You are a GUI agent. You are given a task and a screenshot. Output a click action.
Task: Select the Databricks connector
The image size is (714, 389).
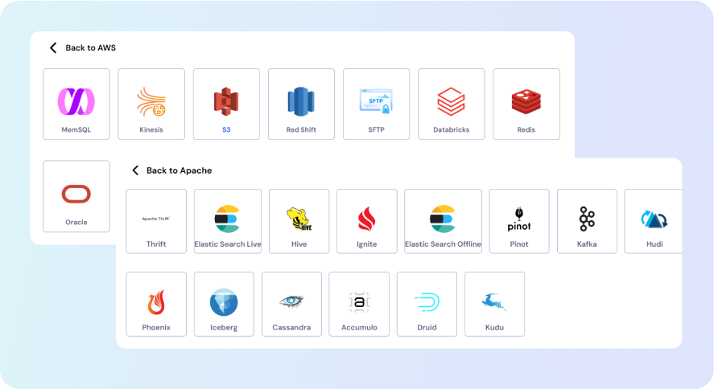click(452, 104)
